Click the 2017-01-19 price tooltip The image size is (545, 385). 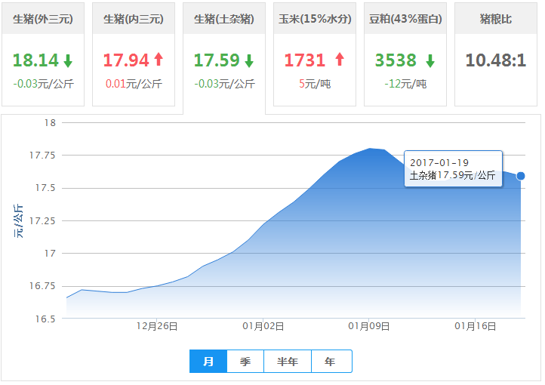coord(453,170)
